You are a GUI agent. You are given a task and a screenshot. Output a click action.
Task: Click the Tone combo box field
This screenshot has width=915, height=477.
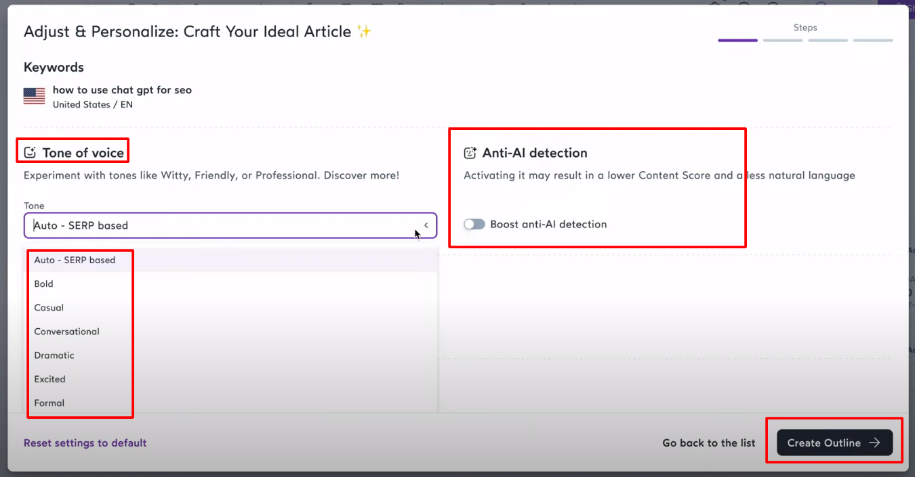coord(217,226)
